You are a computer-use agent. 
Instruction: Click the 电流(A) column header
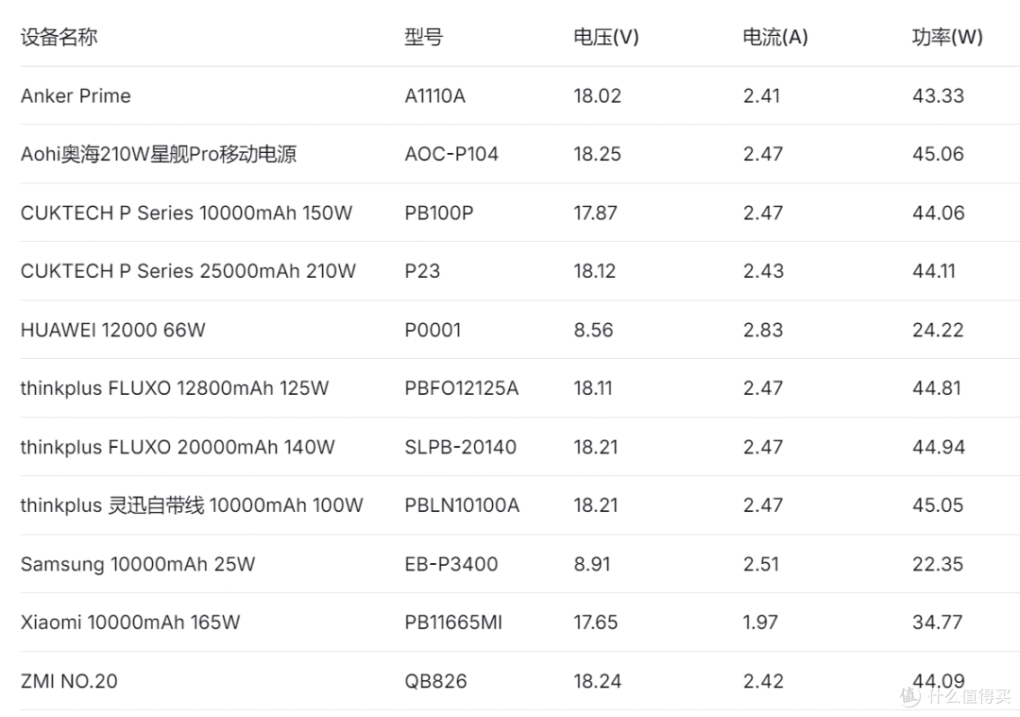(x=775, y=37)
